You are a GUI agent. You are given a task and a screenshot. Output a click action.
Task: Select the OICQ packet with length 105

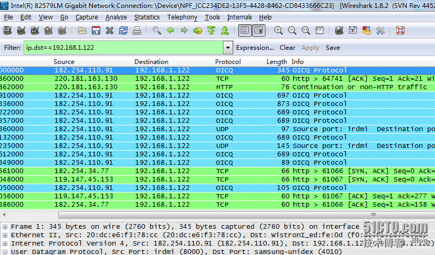217,187
